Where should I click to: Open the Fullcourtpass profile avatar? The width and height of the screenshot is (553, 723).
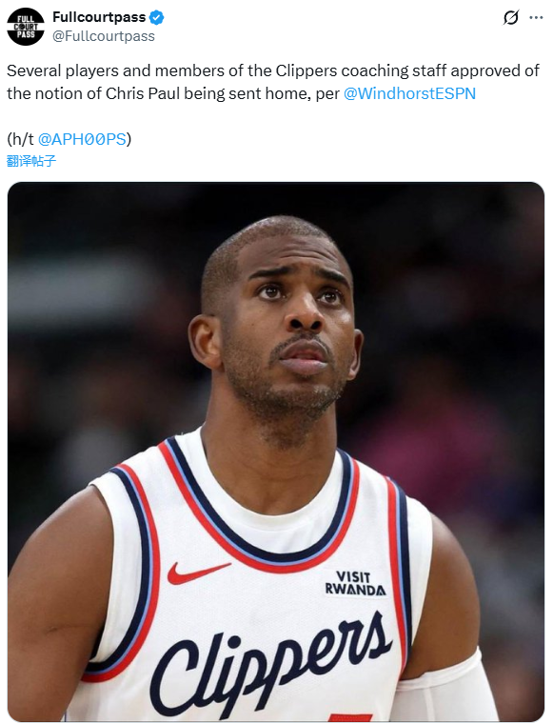click(26, 27)
